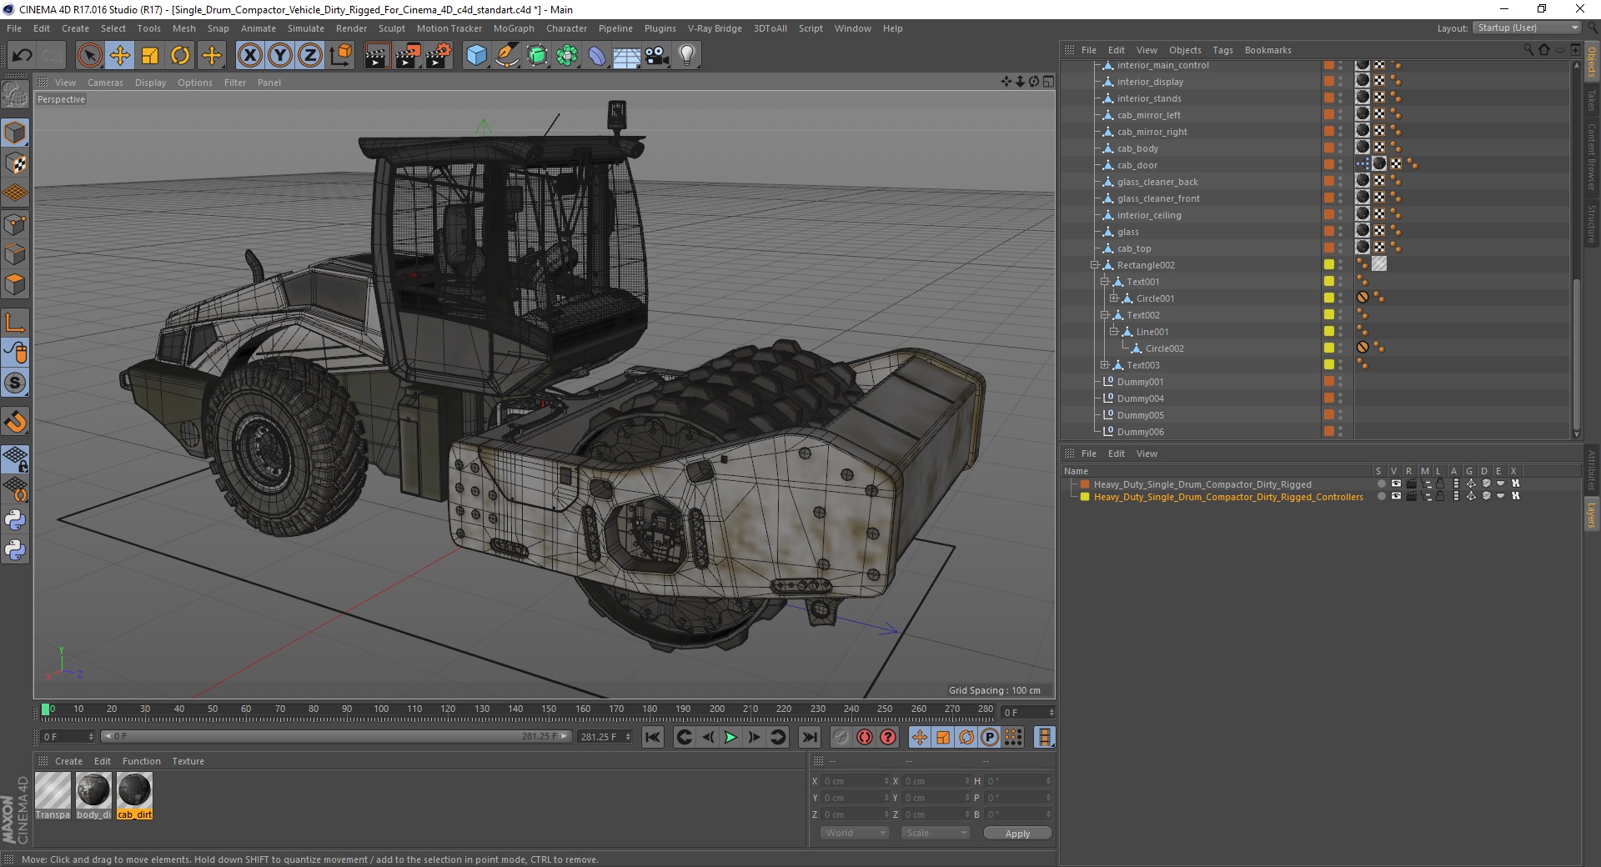
Task: Switch to Polygons mode
Action: click(x=15, y=283)
